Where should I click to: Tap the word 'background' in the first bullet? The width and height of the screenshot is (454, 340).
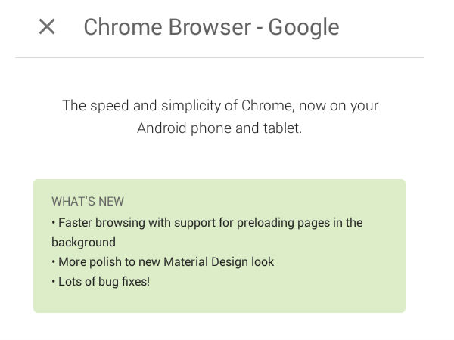[x=83, y=243]
